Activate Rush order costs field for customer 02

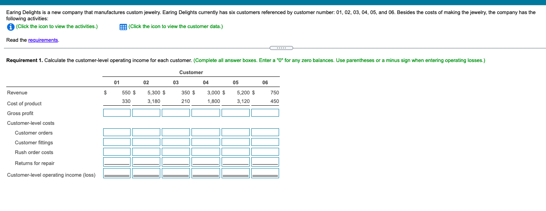[x=146, y=152]
